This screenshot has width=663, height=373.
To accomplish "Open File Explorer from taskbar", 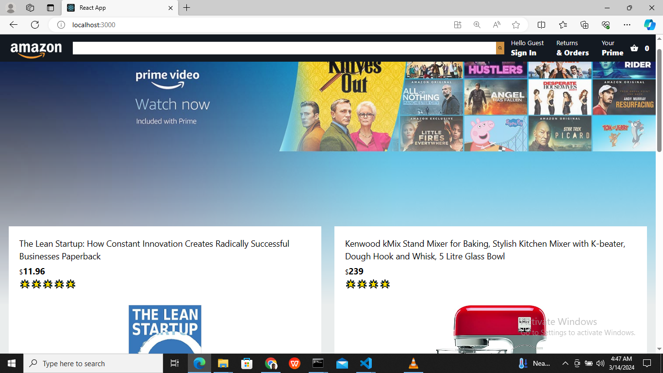I will tap(223, 363).
